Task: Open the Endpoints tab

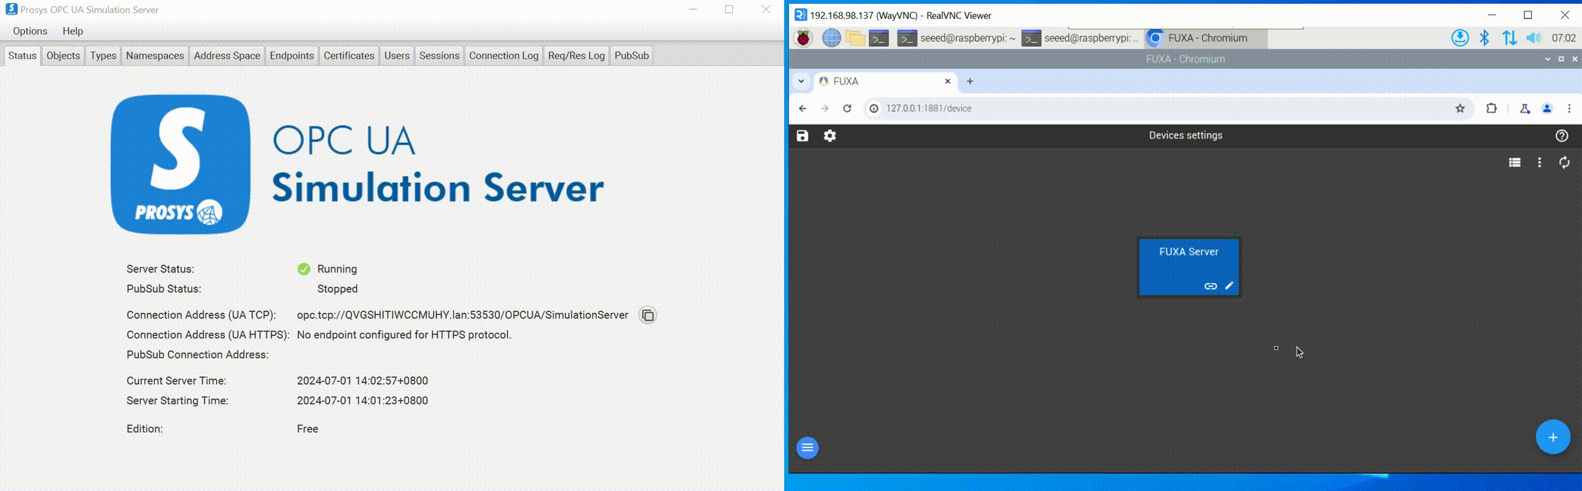Action: (x=291, y=55)
